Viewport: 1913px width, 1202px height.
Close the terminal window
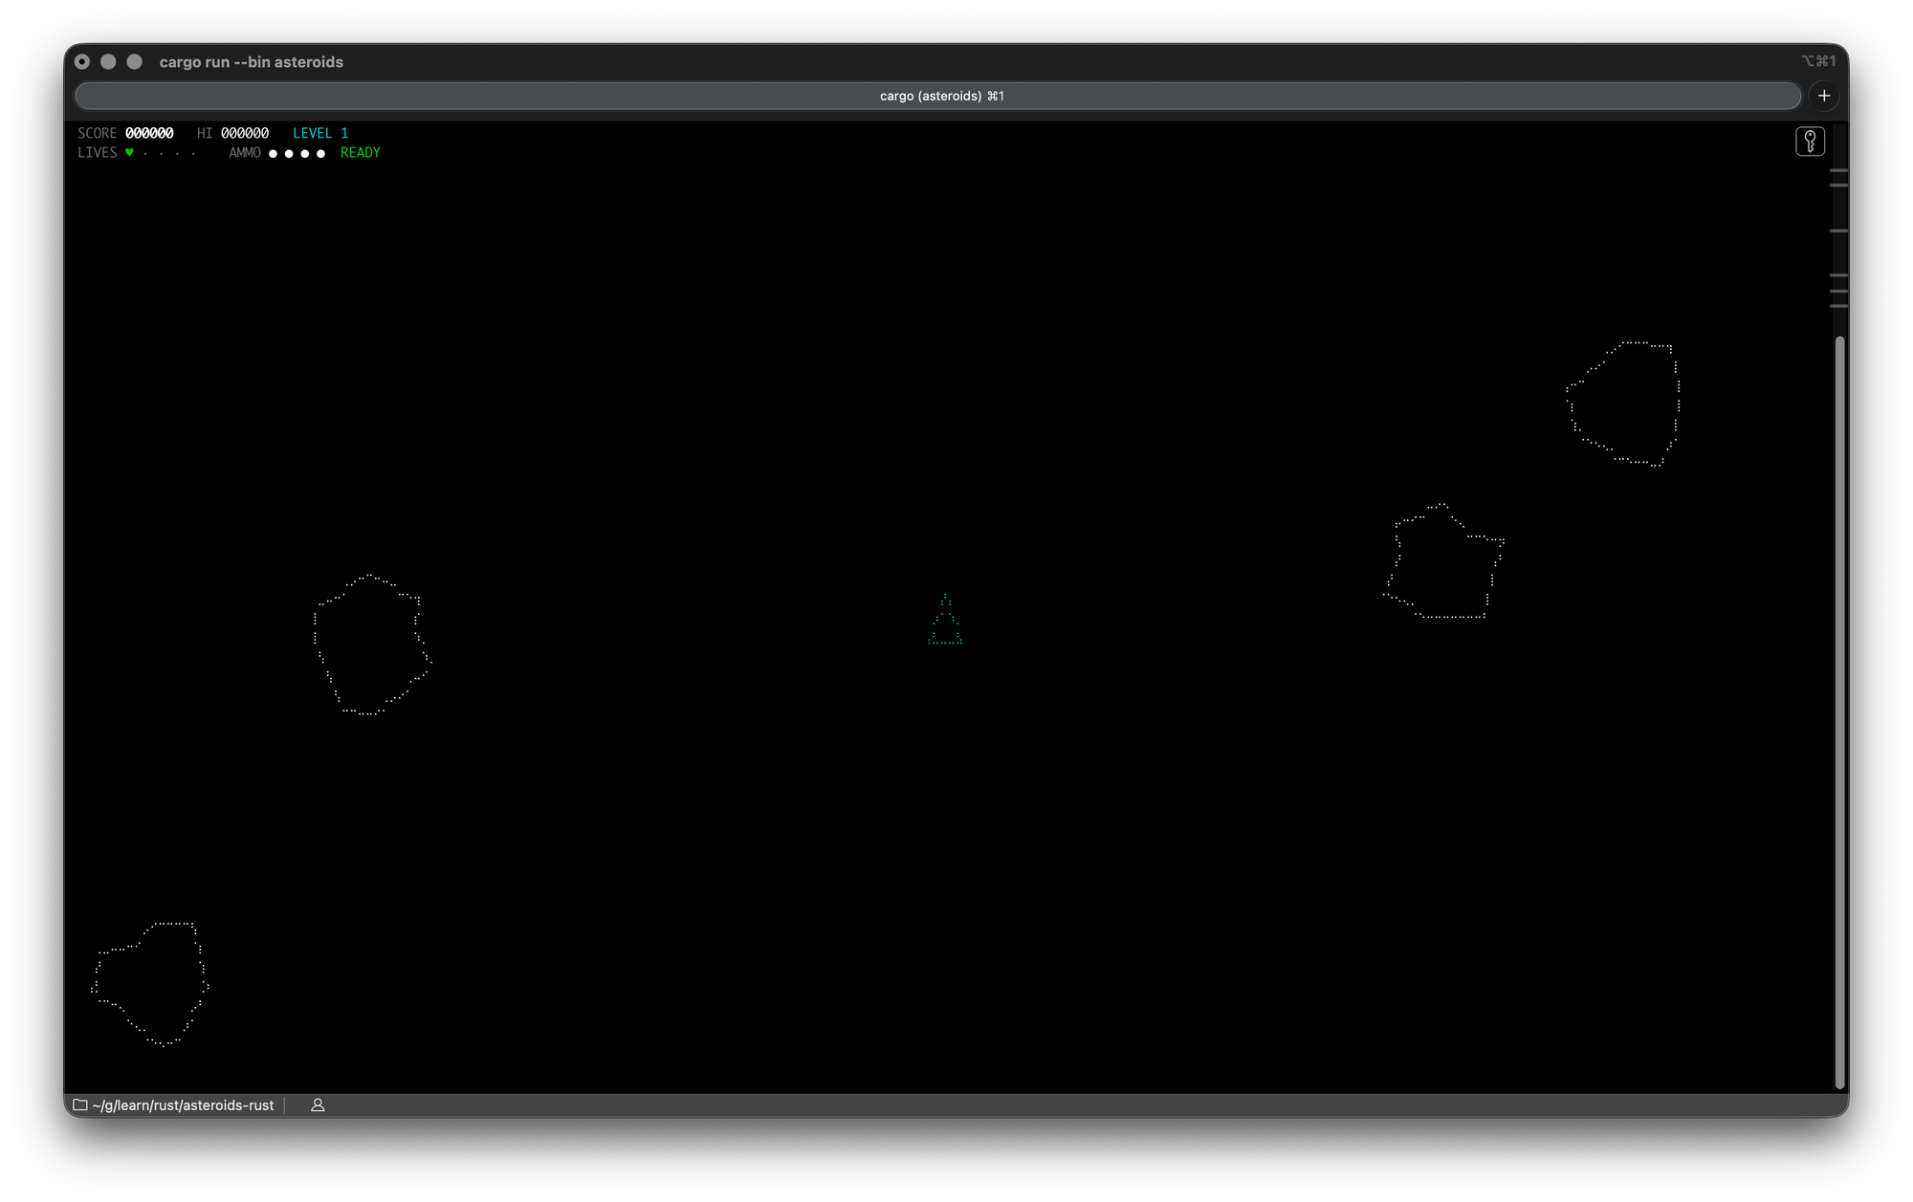pos(82,61)
